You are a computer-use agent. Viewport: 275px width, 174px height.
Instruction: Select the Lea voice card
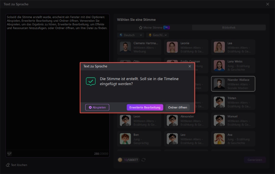[233, 47]
